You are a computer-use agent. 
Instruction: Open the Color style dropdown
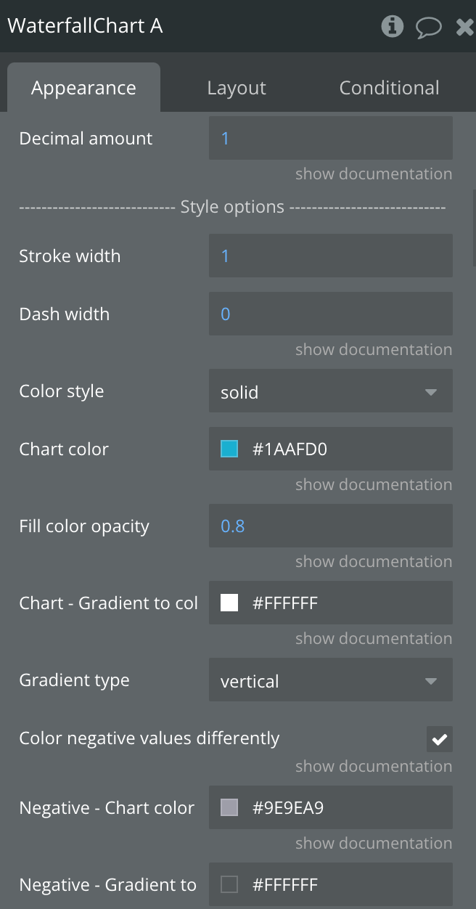coord(331,391)
